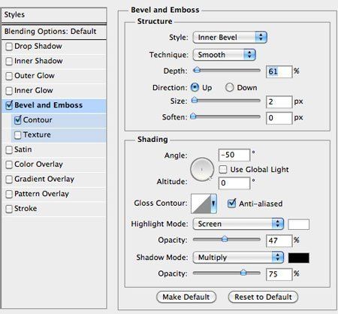
Task: Open the Contour sub-settings row
Action: pyautogui.click(x=59, y=120)
